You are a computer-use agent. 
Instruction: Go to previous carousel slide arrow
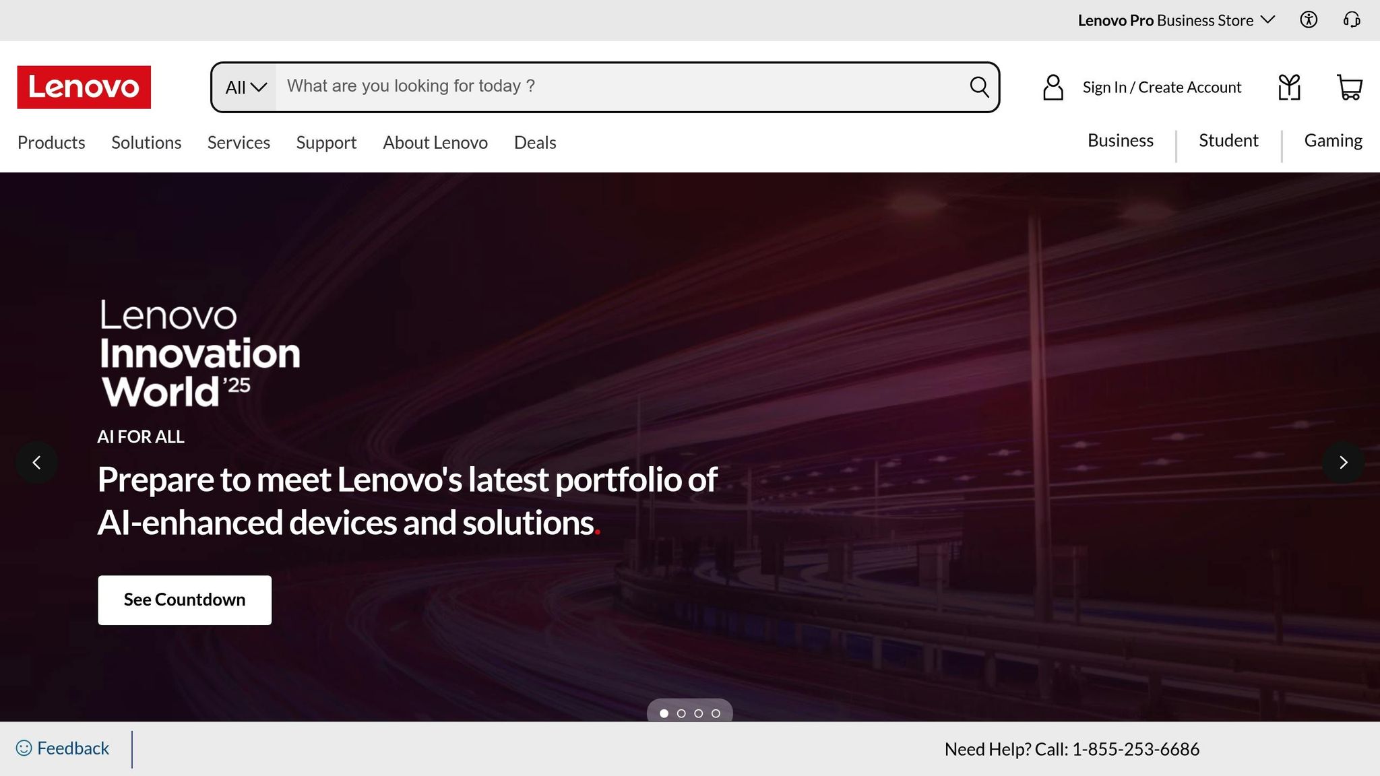tap(36, 462)
